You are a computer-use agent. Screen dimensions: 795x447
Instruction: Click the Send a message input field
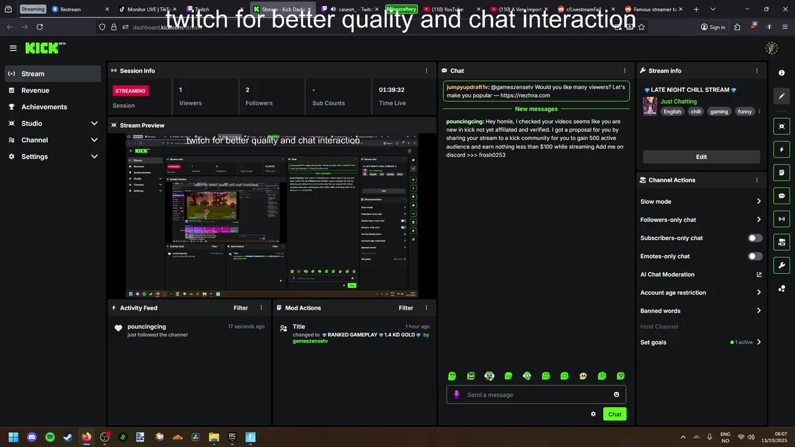pos(536,395)
